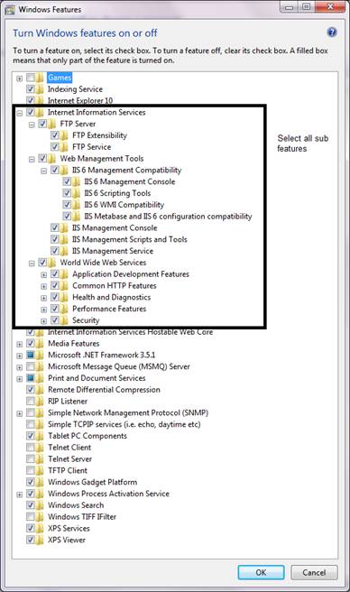Click the FTP Server folder icon
The height and width of the screenshot is (592, 350).
click(x=52, y=124)
